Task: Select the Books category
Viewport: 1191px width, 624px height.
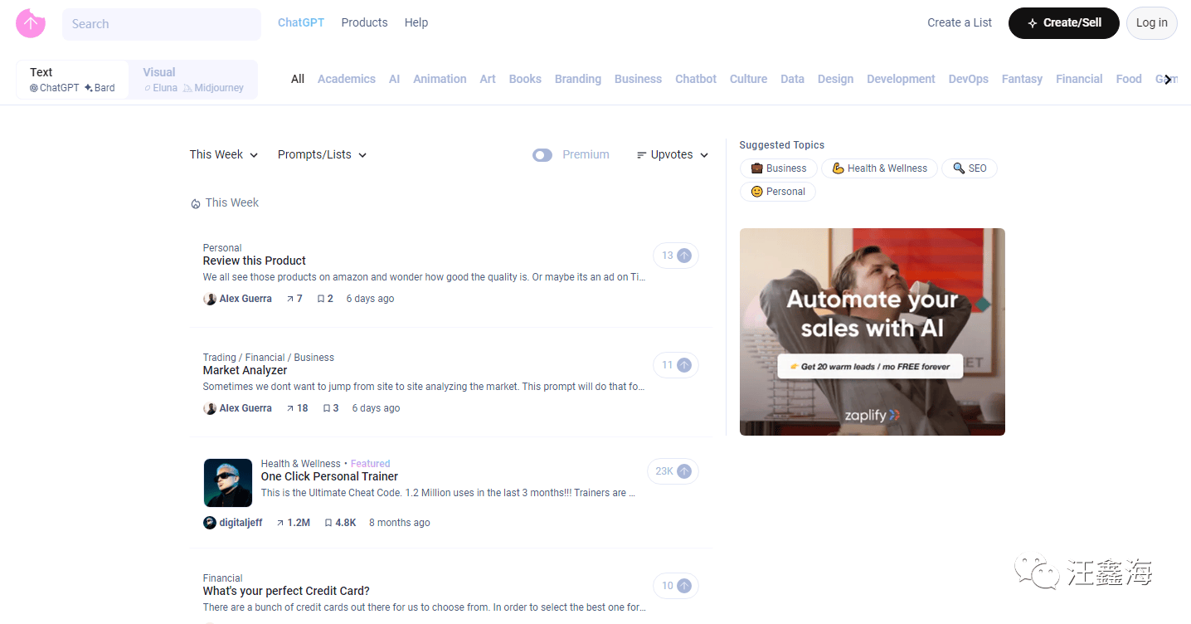Action: point(525,79)
